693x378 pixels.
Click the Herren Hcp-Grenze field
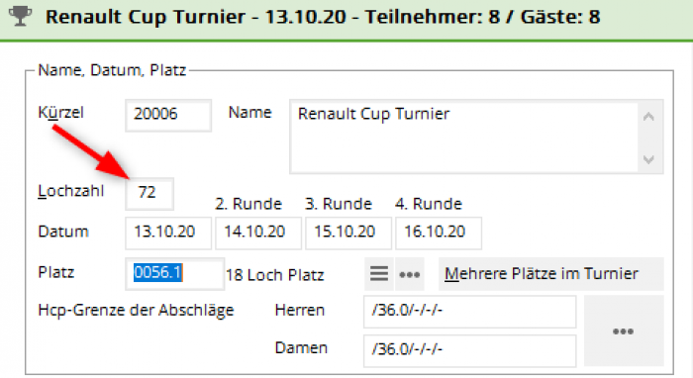[x=470, y=312]
